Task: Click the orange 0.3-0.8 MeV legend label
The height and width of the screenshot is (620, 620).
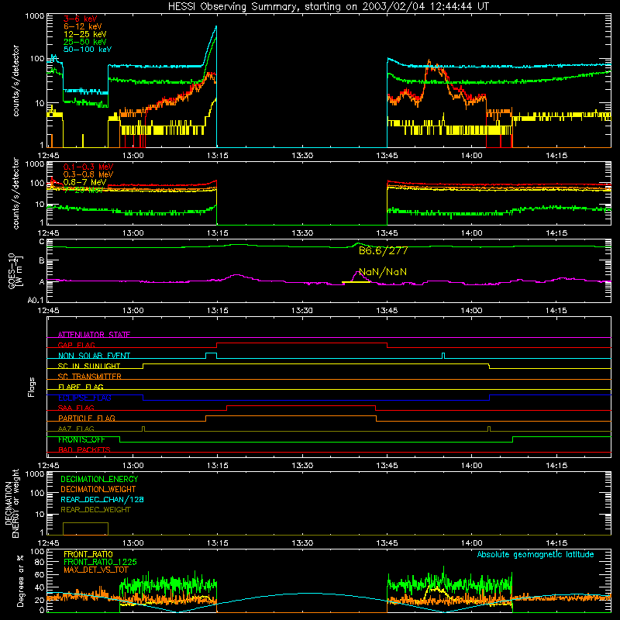Action: [88, 174]
